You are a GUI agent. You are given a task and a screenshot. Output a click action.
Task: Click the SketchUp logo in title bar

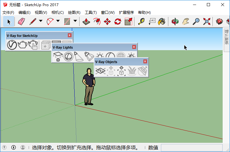(5, 5)
